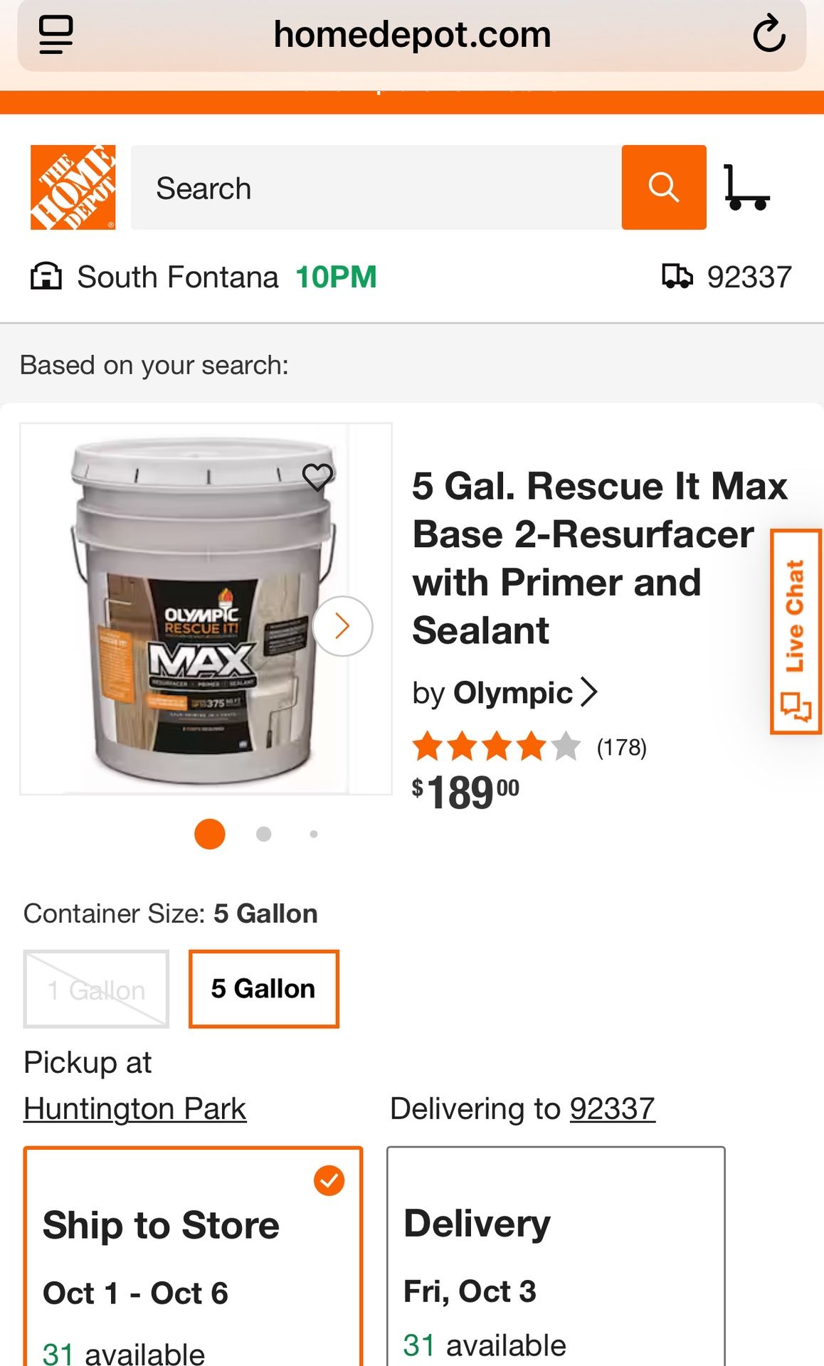The width and height of the screenshot is (824, 1366).
Task: Click The Home Depot logo
Action: click(73, 188)
